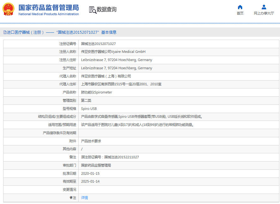
Task: Click the 原注册证编号 remark value
Action: [110, 157]
